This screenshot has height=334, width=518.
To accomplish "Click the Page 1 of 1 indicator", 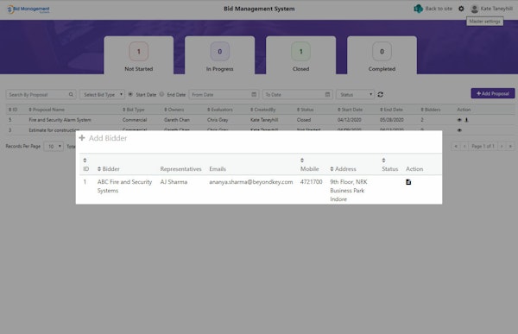I will [x=483, y=146].
